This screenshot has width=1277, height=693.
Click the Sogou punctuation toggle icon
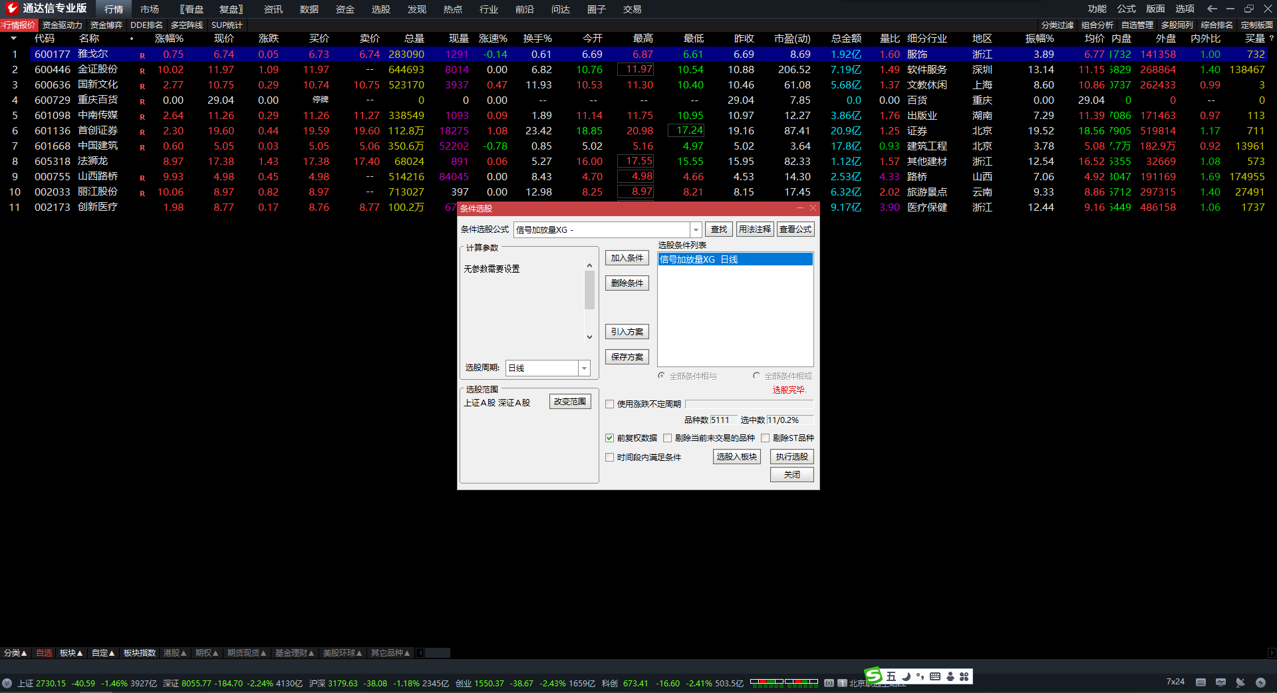point(921,676)
